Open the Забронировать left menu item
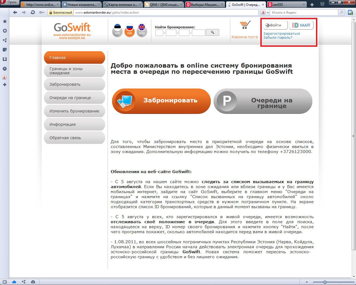This screenshot has width=356, height=285. point(75,84)
